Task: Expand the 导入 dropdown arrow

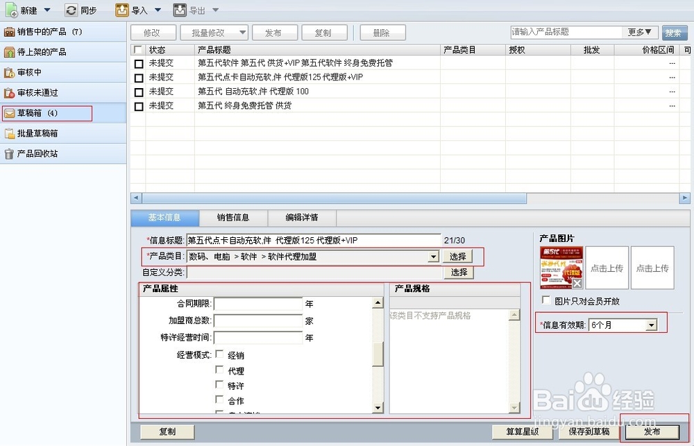Action: [x=158, y=10]
